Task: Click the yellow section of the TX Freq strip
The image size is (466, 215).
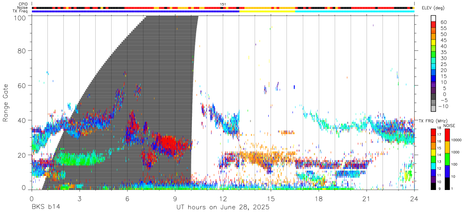Action: click(267, 11)
